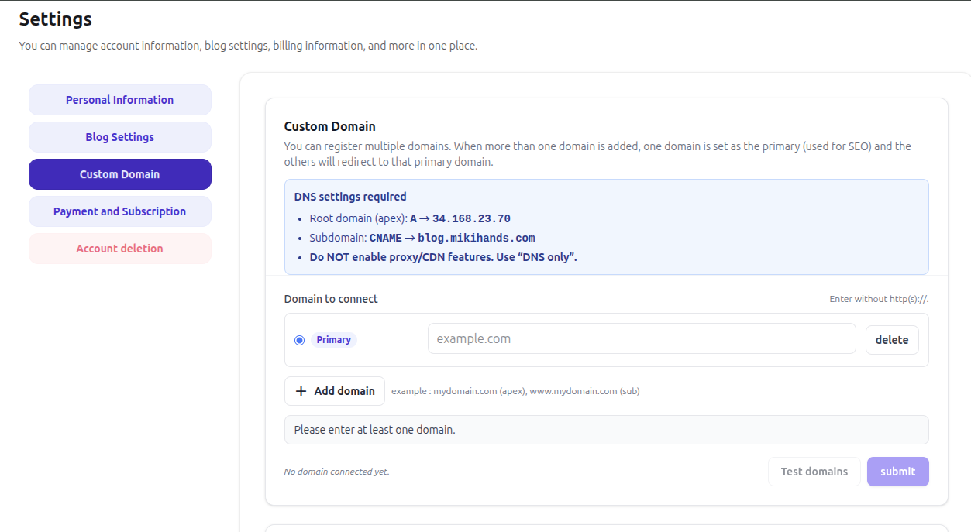The image size is (971, 532).
Task: Click the Account deletion option
Action: coord(119,248)
